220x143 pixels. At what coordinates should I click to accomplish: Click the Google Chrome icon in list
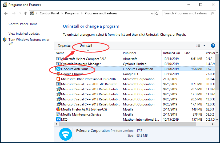[x=58, y=74]
